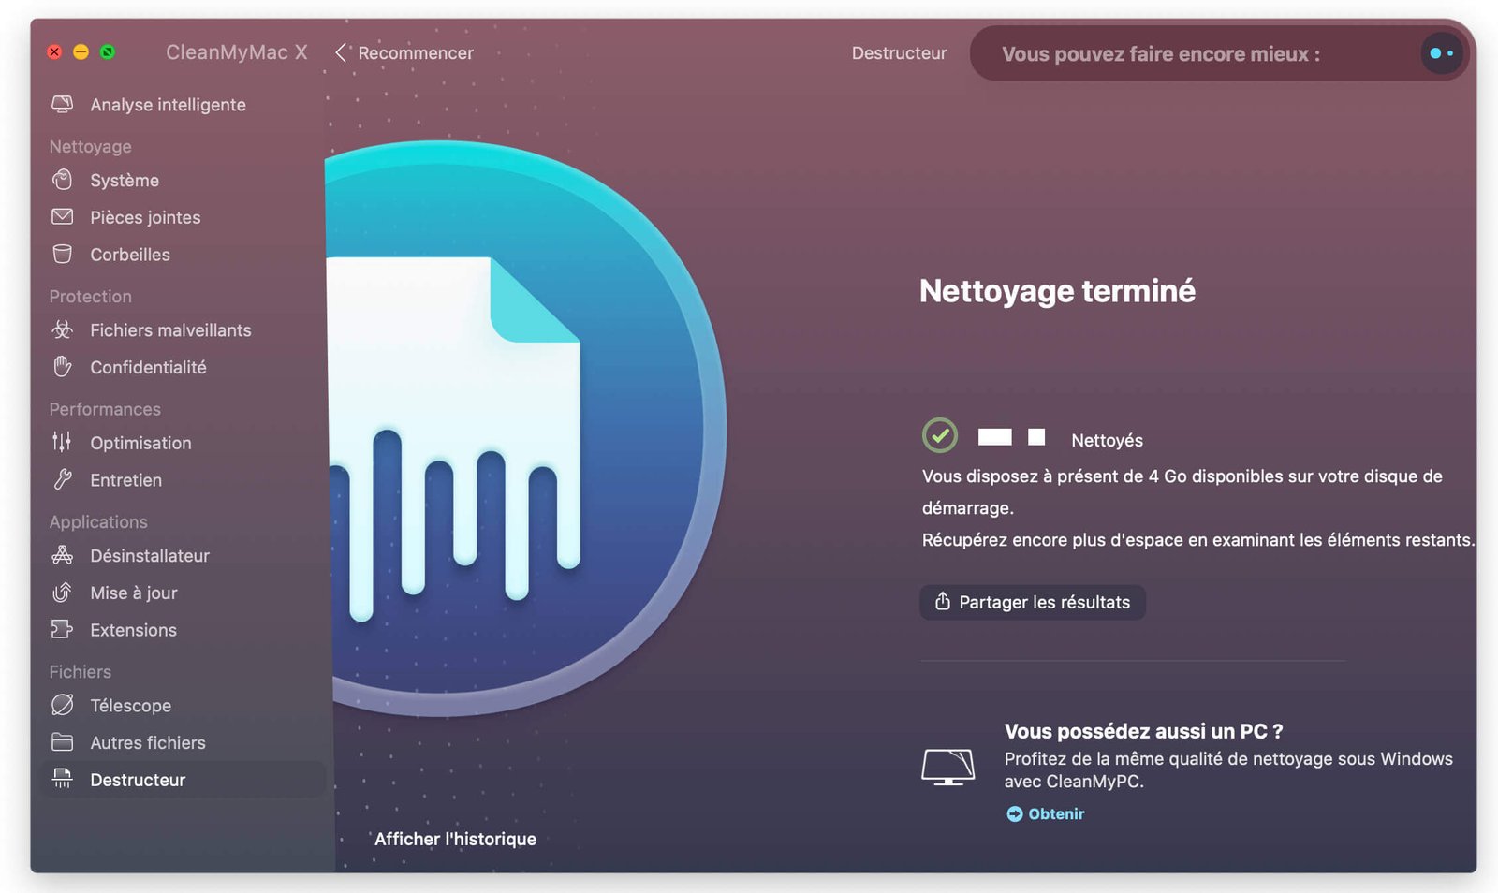The width and height of the screenshot is (1498, 893).
Task: Click the 'Nettoyage terminé' heading
Action: [1057, 291]
